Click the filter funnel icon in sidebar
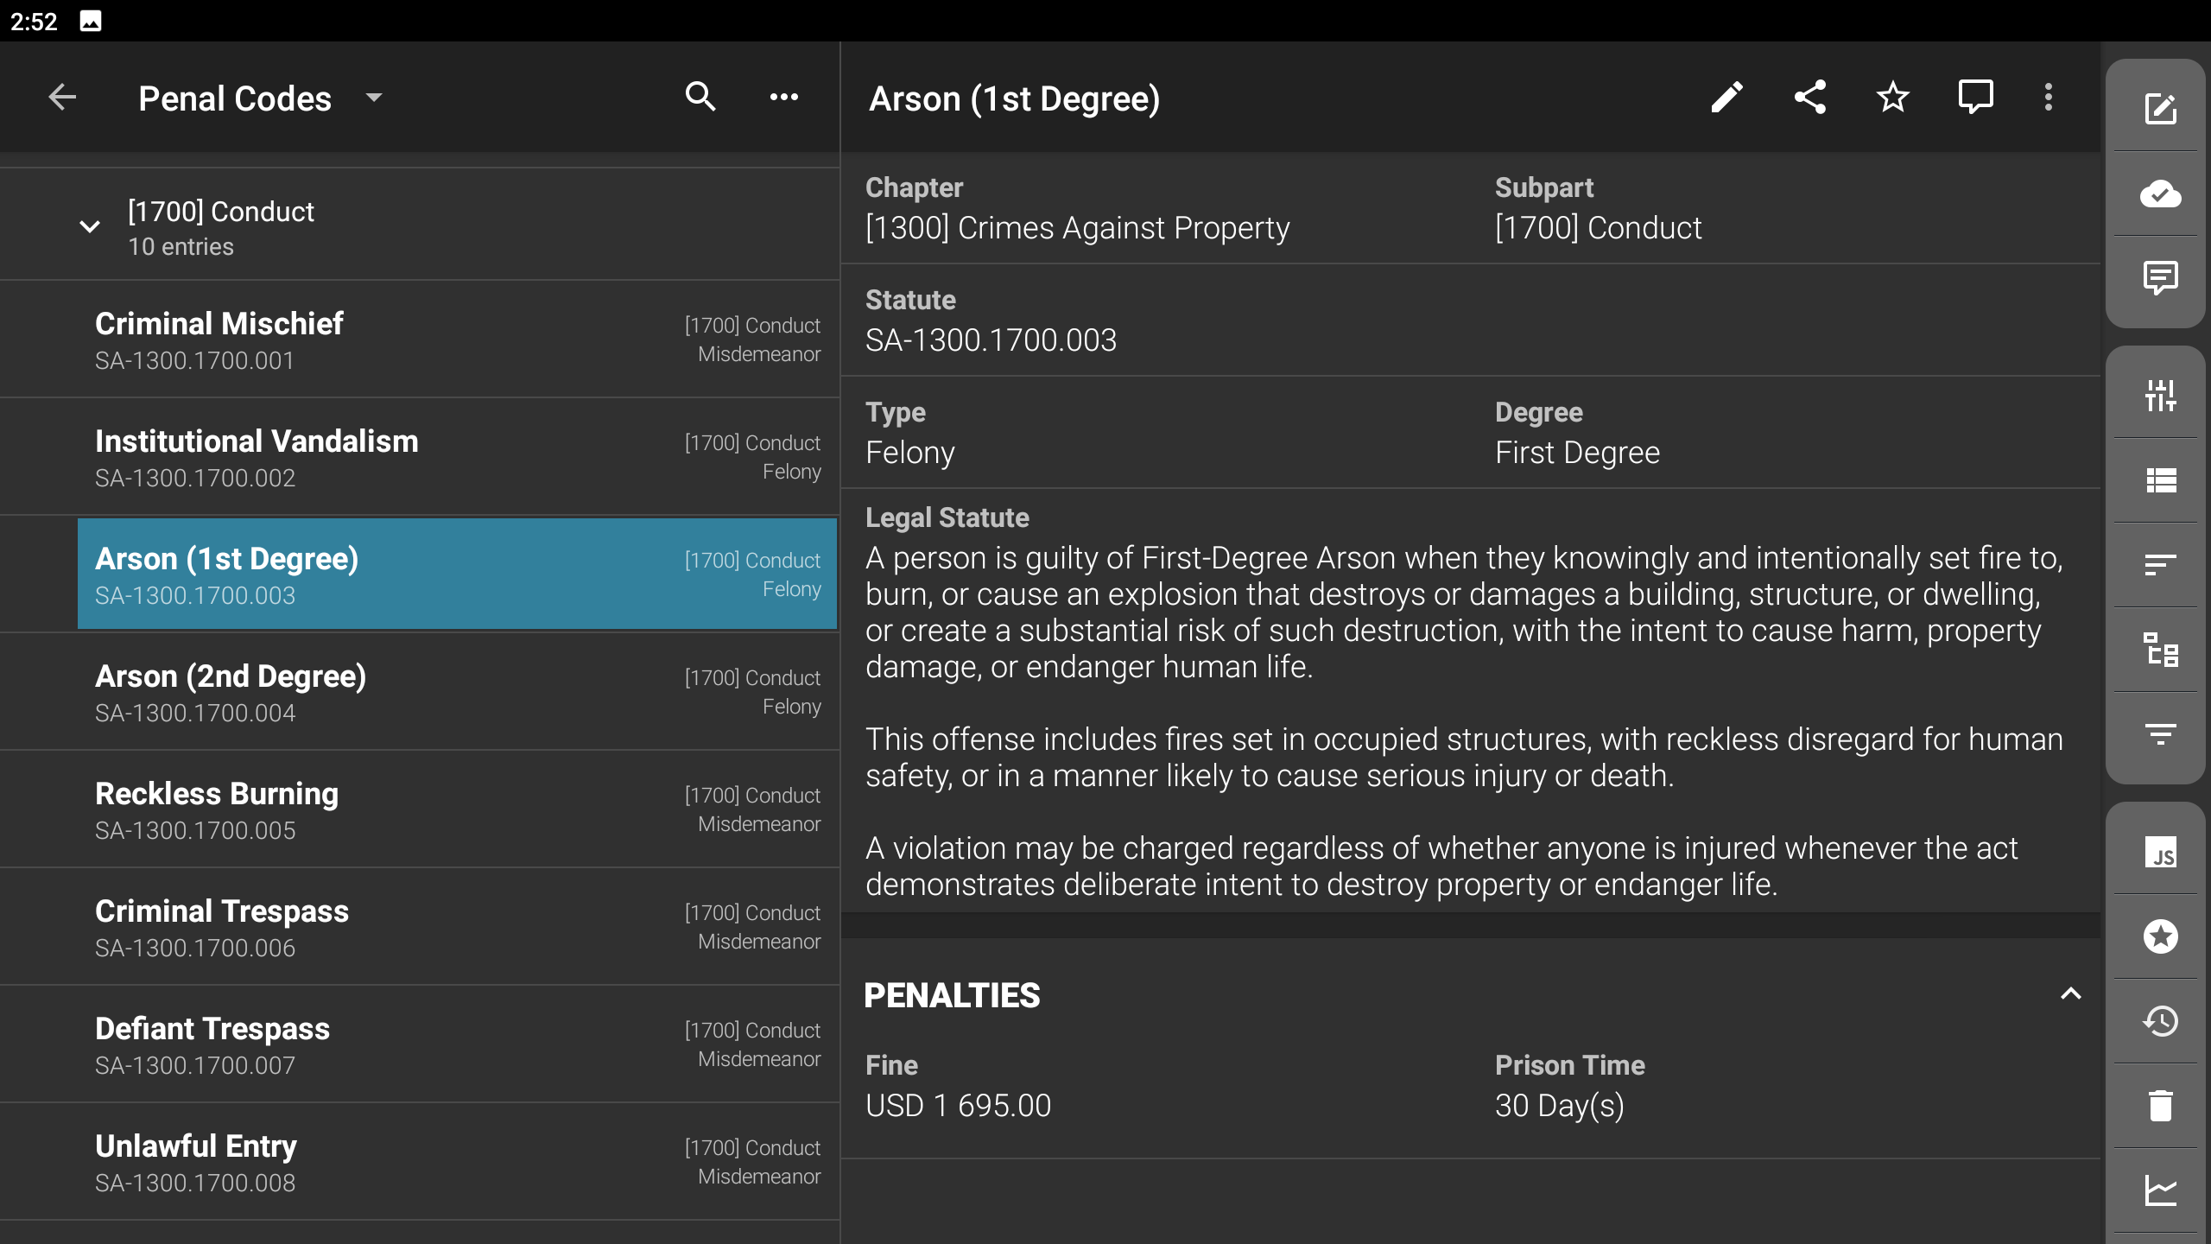This screenshot has width=2211, height=1244. tap(2160, 735)
